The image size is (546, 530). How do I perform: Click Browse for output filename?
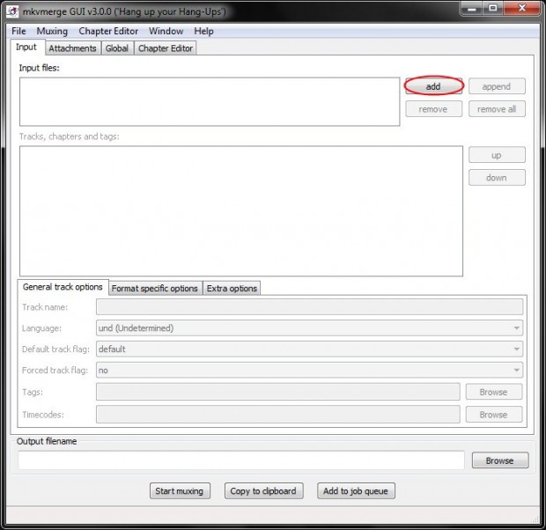click(500, 460)
